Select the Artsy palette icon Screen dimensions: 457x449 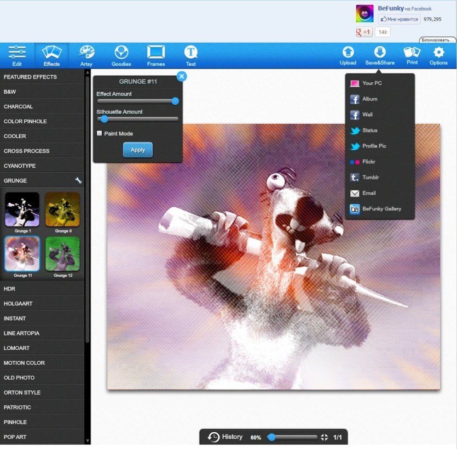click(x=86, y=53)
